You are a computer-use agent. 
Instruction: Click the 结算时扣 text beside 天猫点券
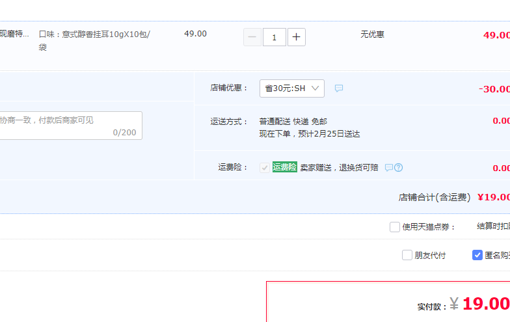click(x=493, y=226)
